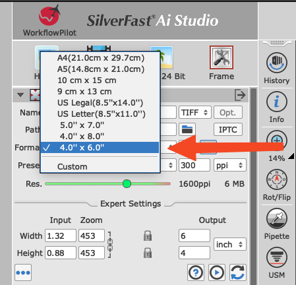Toggle the width lock padlock

[x=148, y=236]
